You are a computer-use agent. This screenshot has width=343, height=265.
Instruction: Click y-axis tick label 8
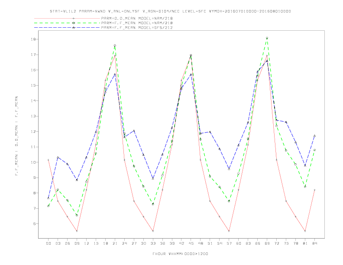coord(35,193)
